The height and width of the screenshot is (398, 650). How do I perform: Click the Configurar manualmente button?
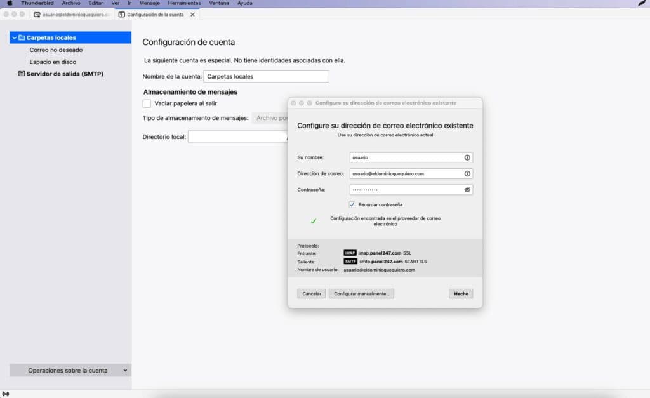tap(361, 294)
